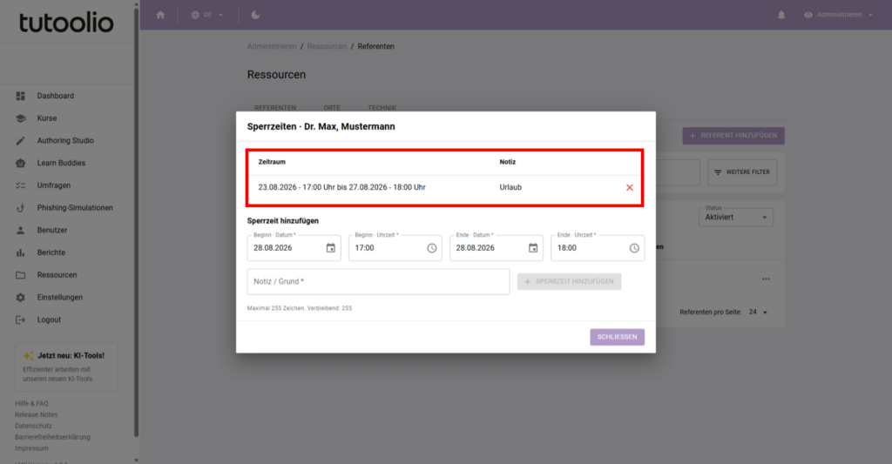
Task: Click the Kurse graduation cap icon
Action: tap(21, 118)
